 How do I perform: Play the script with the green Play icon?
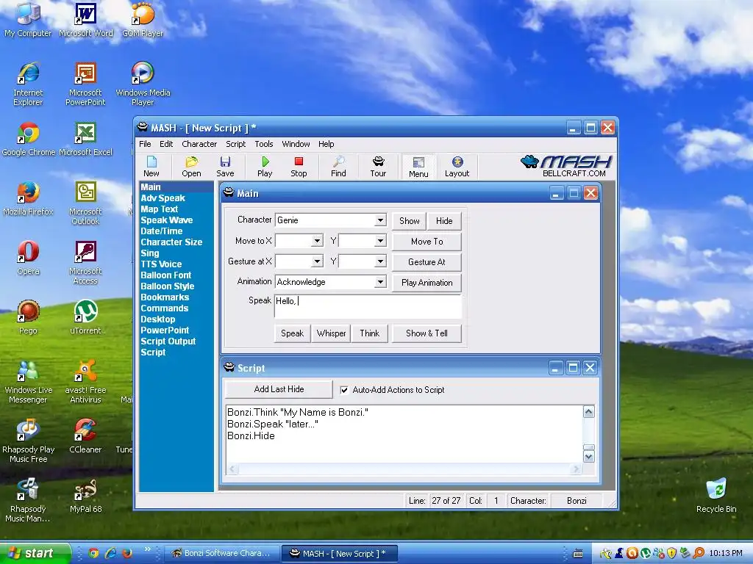[x=265, y=167]
